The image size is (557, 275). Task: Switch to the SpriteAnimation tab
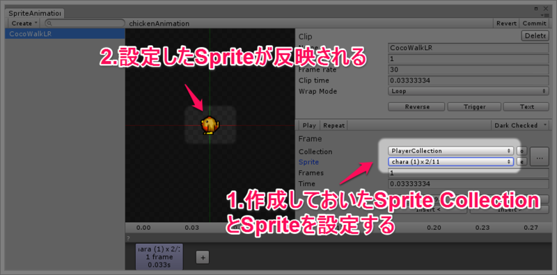[34, 13]
